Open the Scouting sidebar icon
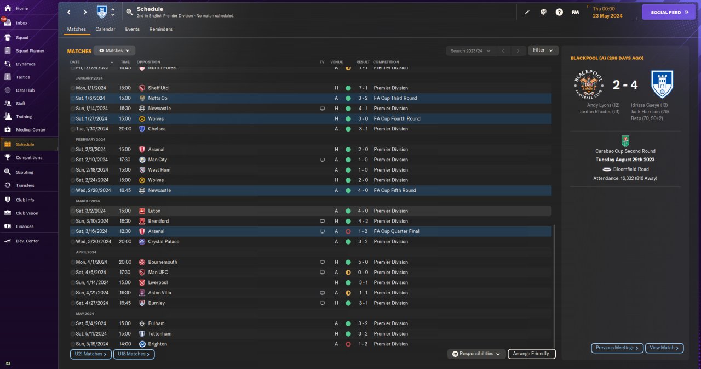Screen dimensions: 701x369 (8, 172)
